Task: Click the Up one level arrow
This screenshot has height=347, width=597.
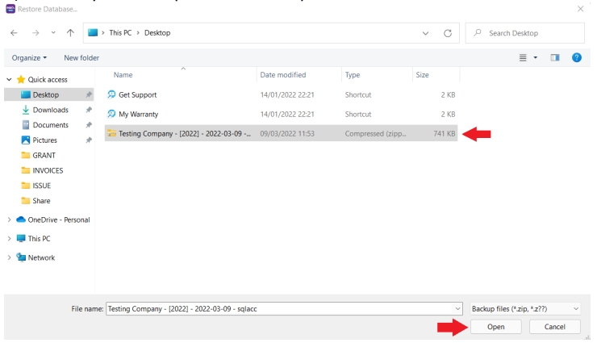Action: coord(70,33)
